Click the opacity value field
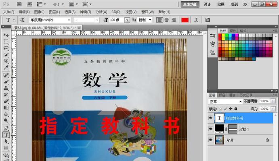The image size is (279, 161). click(265, 101)
